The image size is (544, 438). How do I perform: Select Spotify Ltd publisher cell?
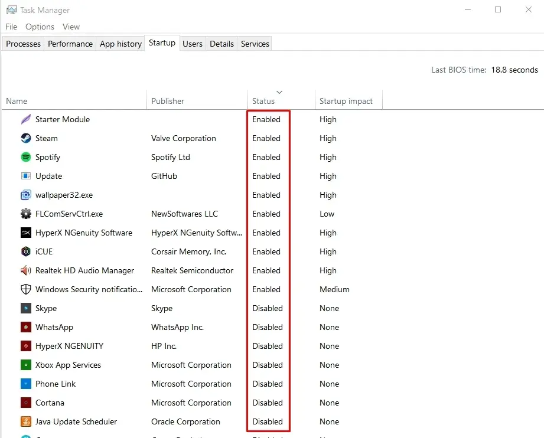tap(170, 157)
